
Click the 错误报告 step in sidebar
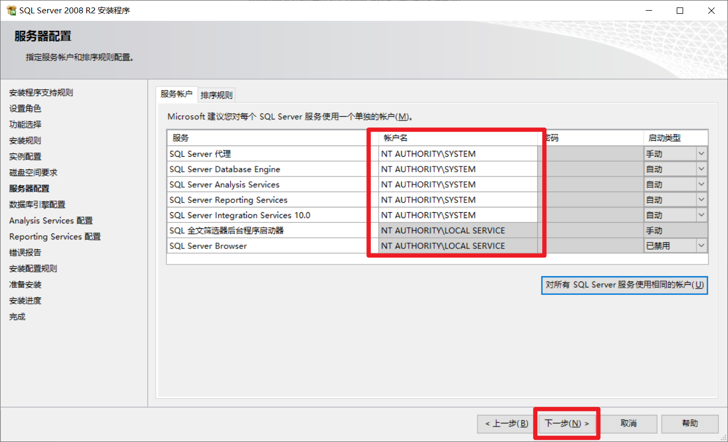tap(25, 253)
